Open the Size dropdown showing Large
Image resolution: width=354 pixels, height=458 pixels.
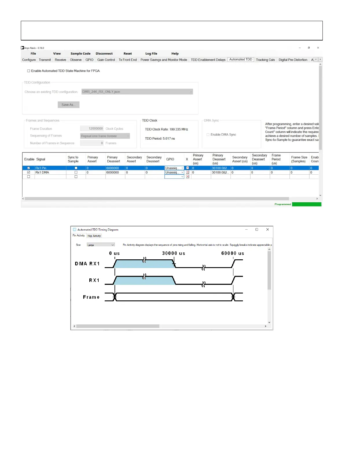101,245
